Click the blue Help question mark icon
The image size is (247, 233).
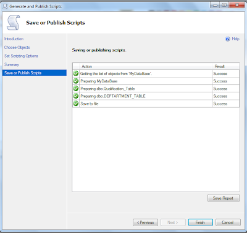pyautogui.click(x=228, y=39)
